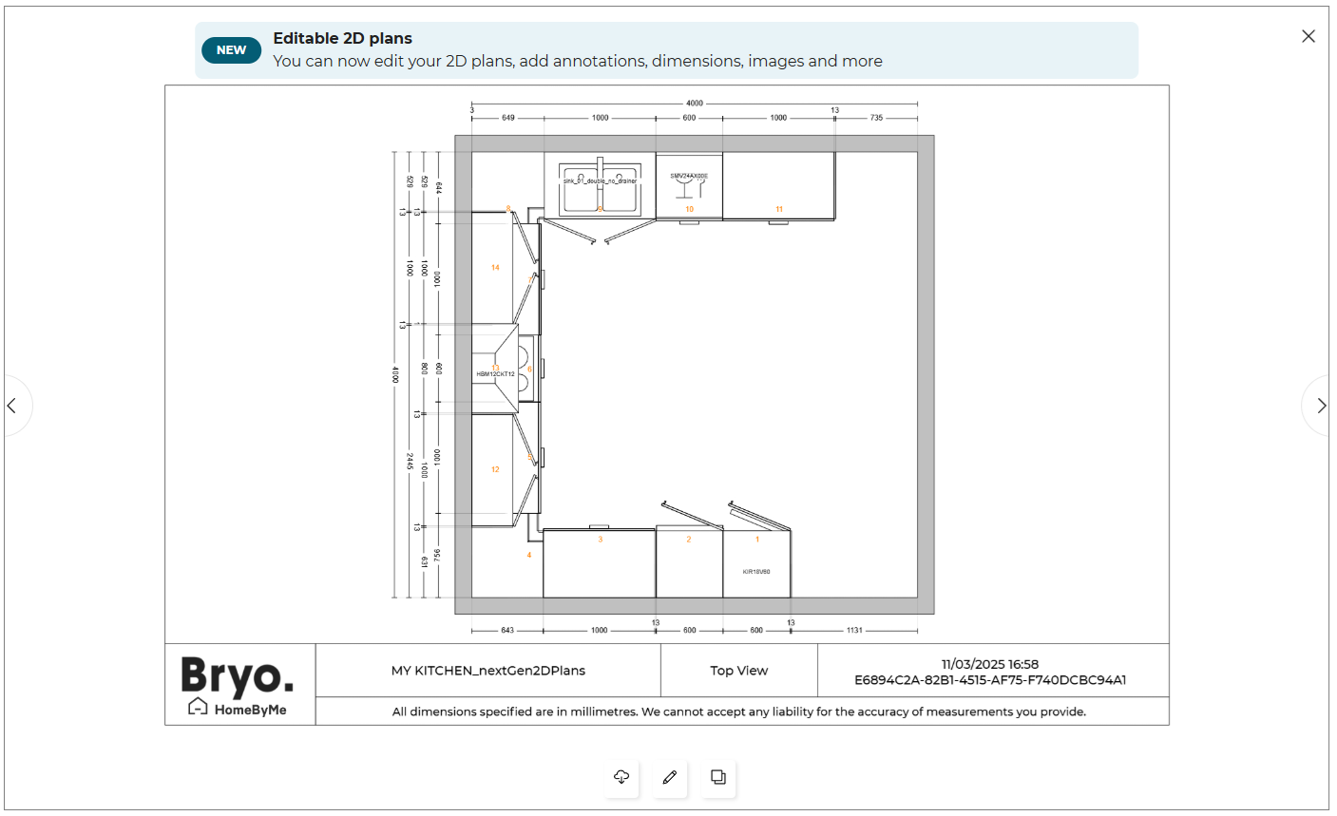Click the Top View label cell
The width and height of the screenshot is (1337, 816).
click(x=738, y=671)
